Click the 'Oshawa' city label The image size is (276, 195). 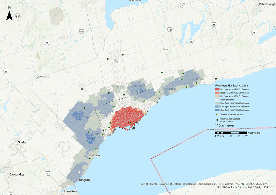(x=199, y=79)
